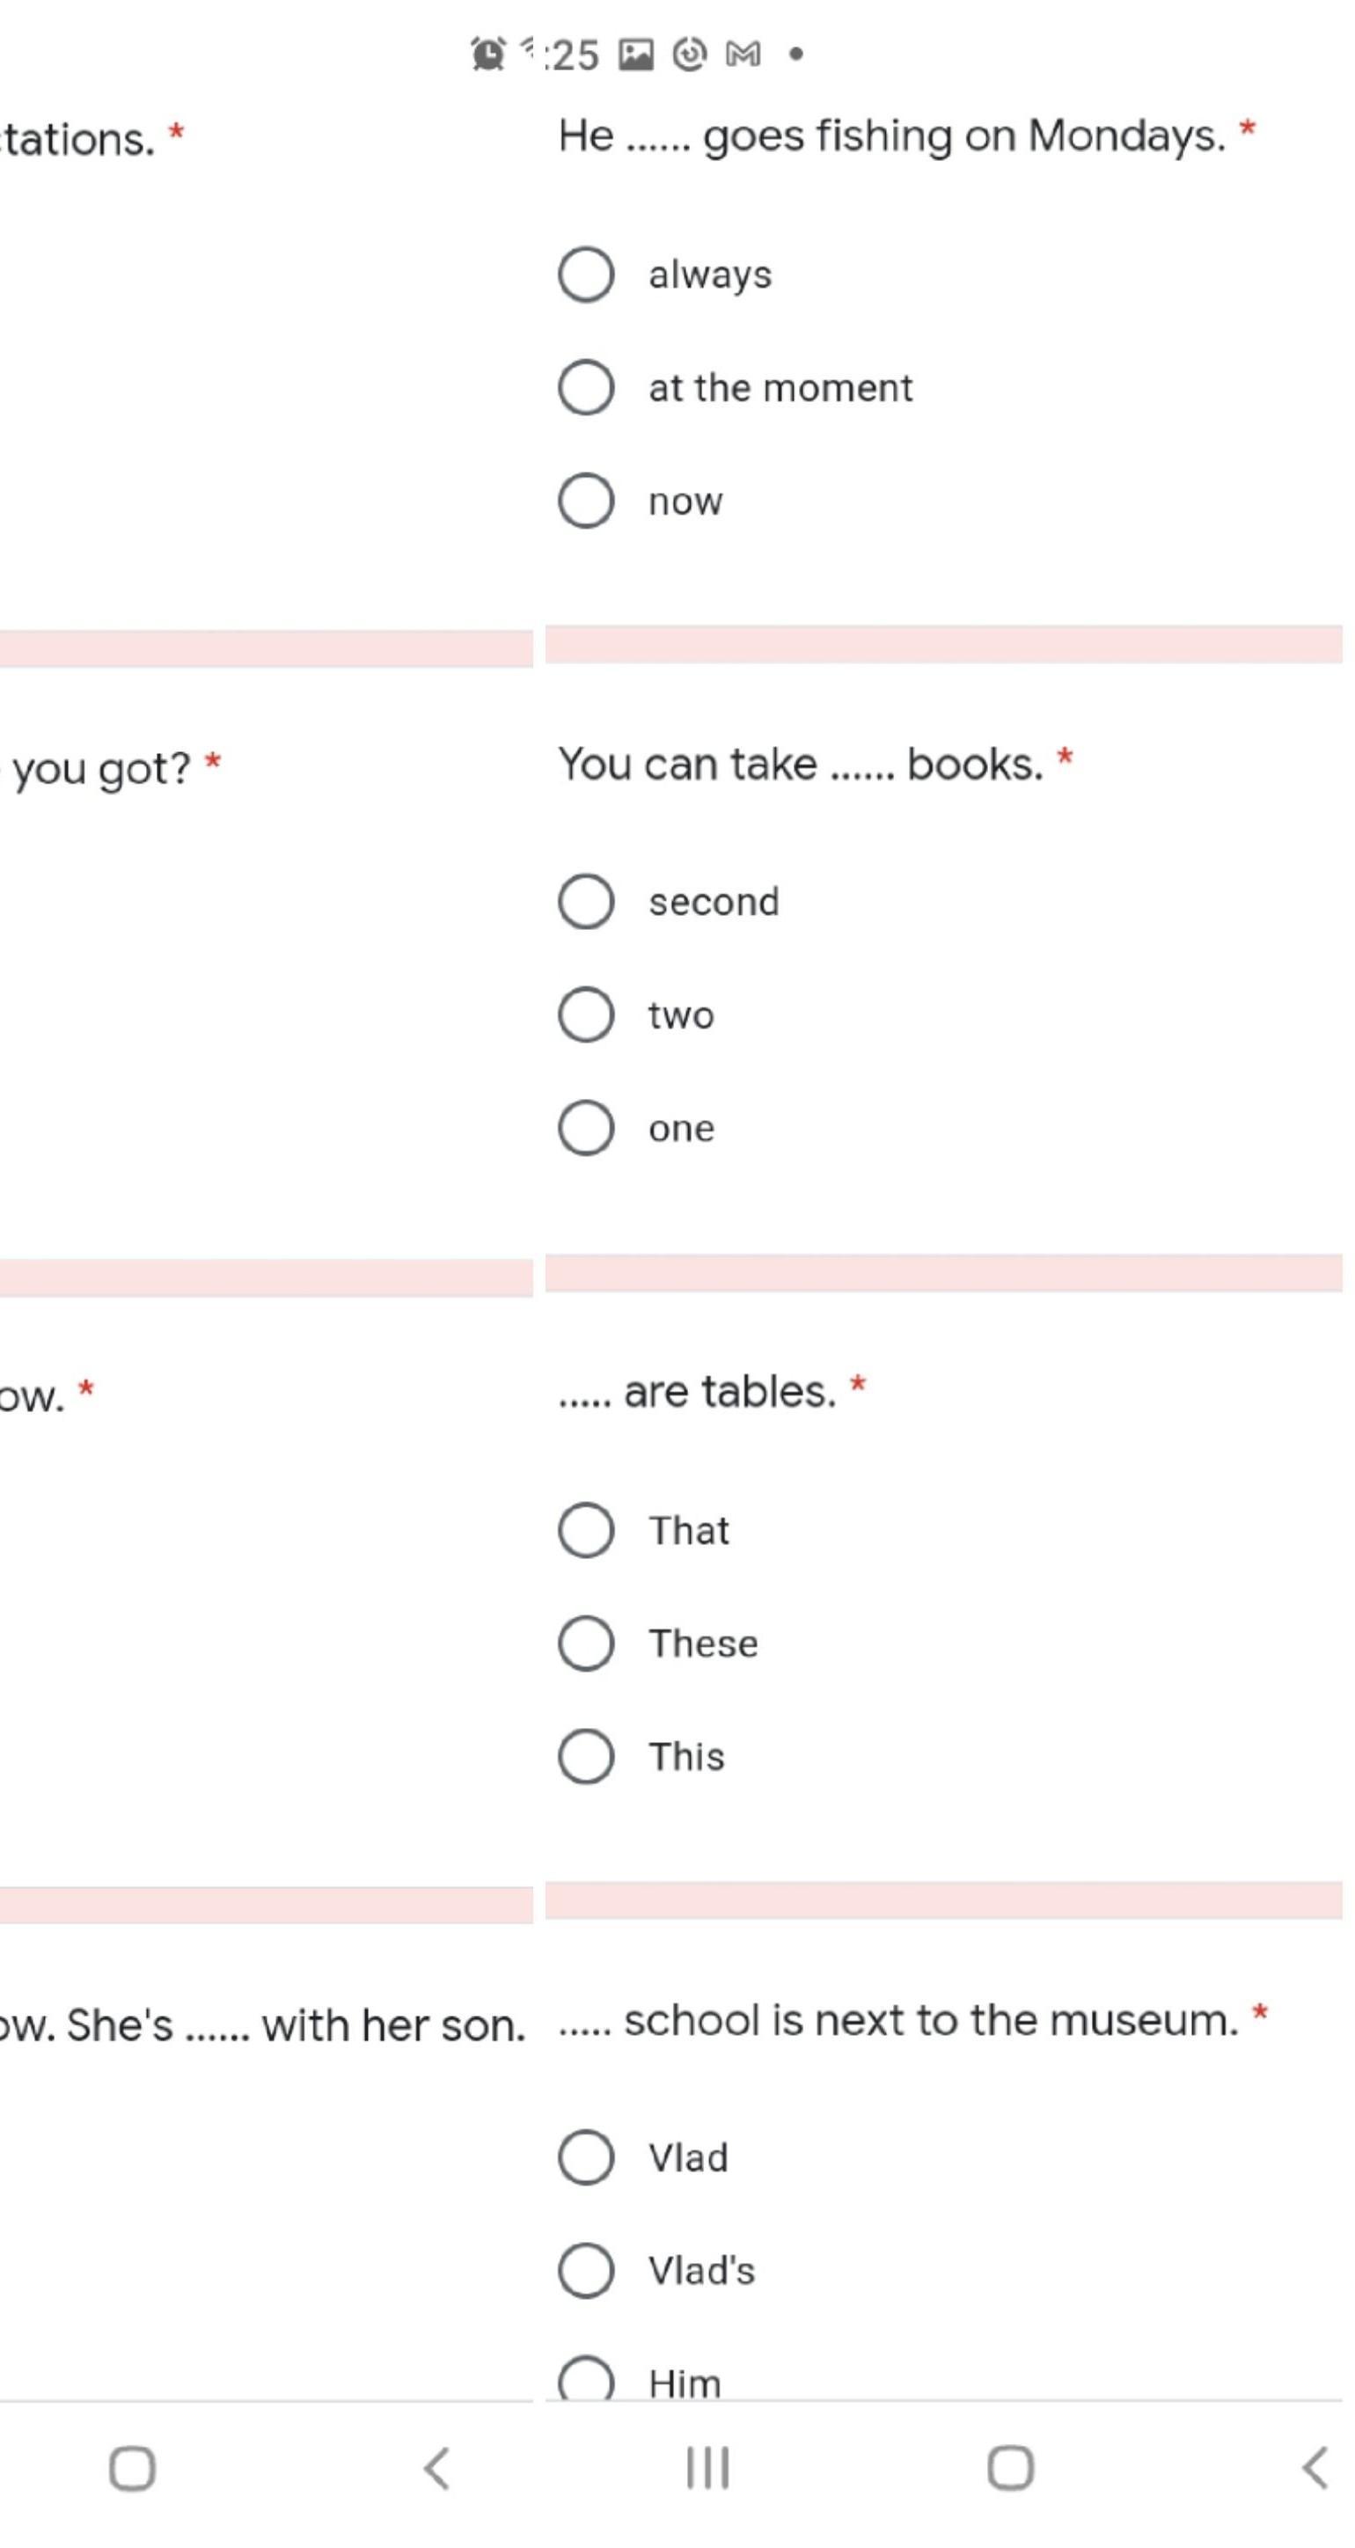Tap the gallery image notification icon
This screenshot has width=1355, height=2548.
click(636, 55)
